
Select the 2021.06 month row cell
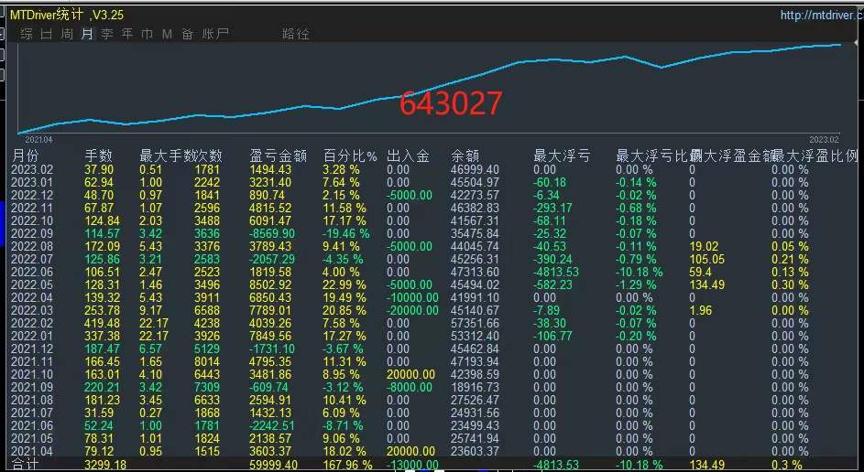tap(32, 425)
